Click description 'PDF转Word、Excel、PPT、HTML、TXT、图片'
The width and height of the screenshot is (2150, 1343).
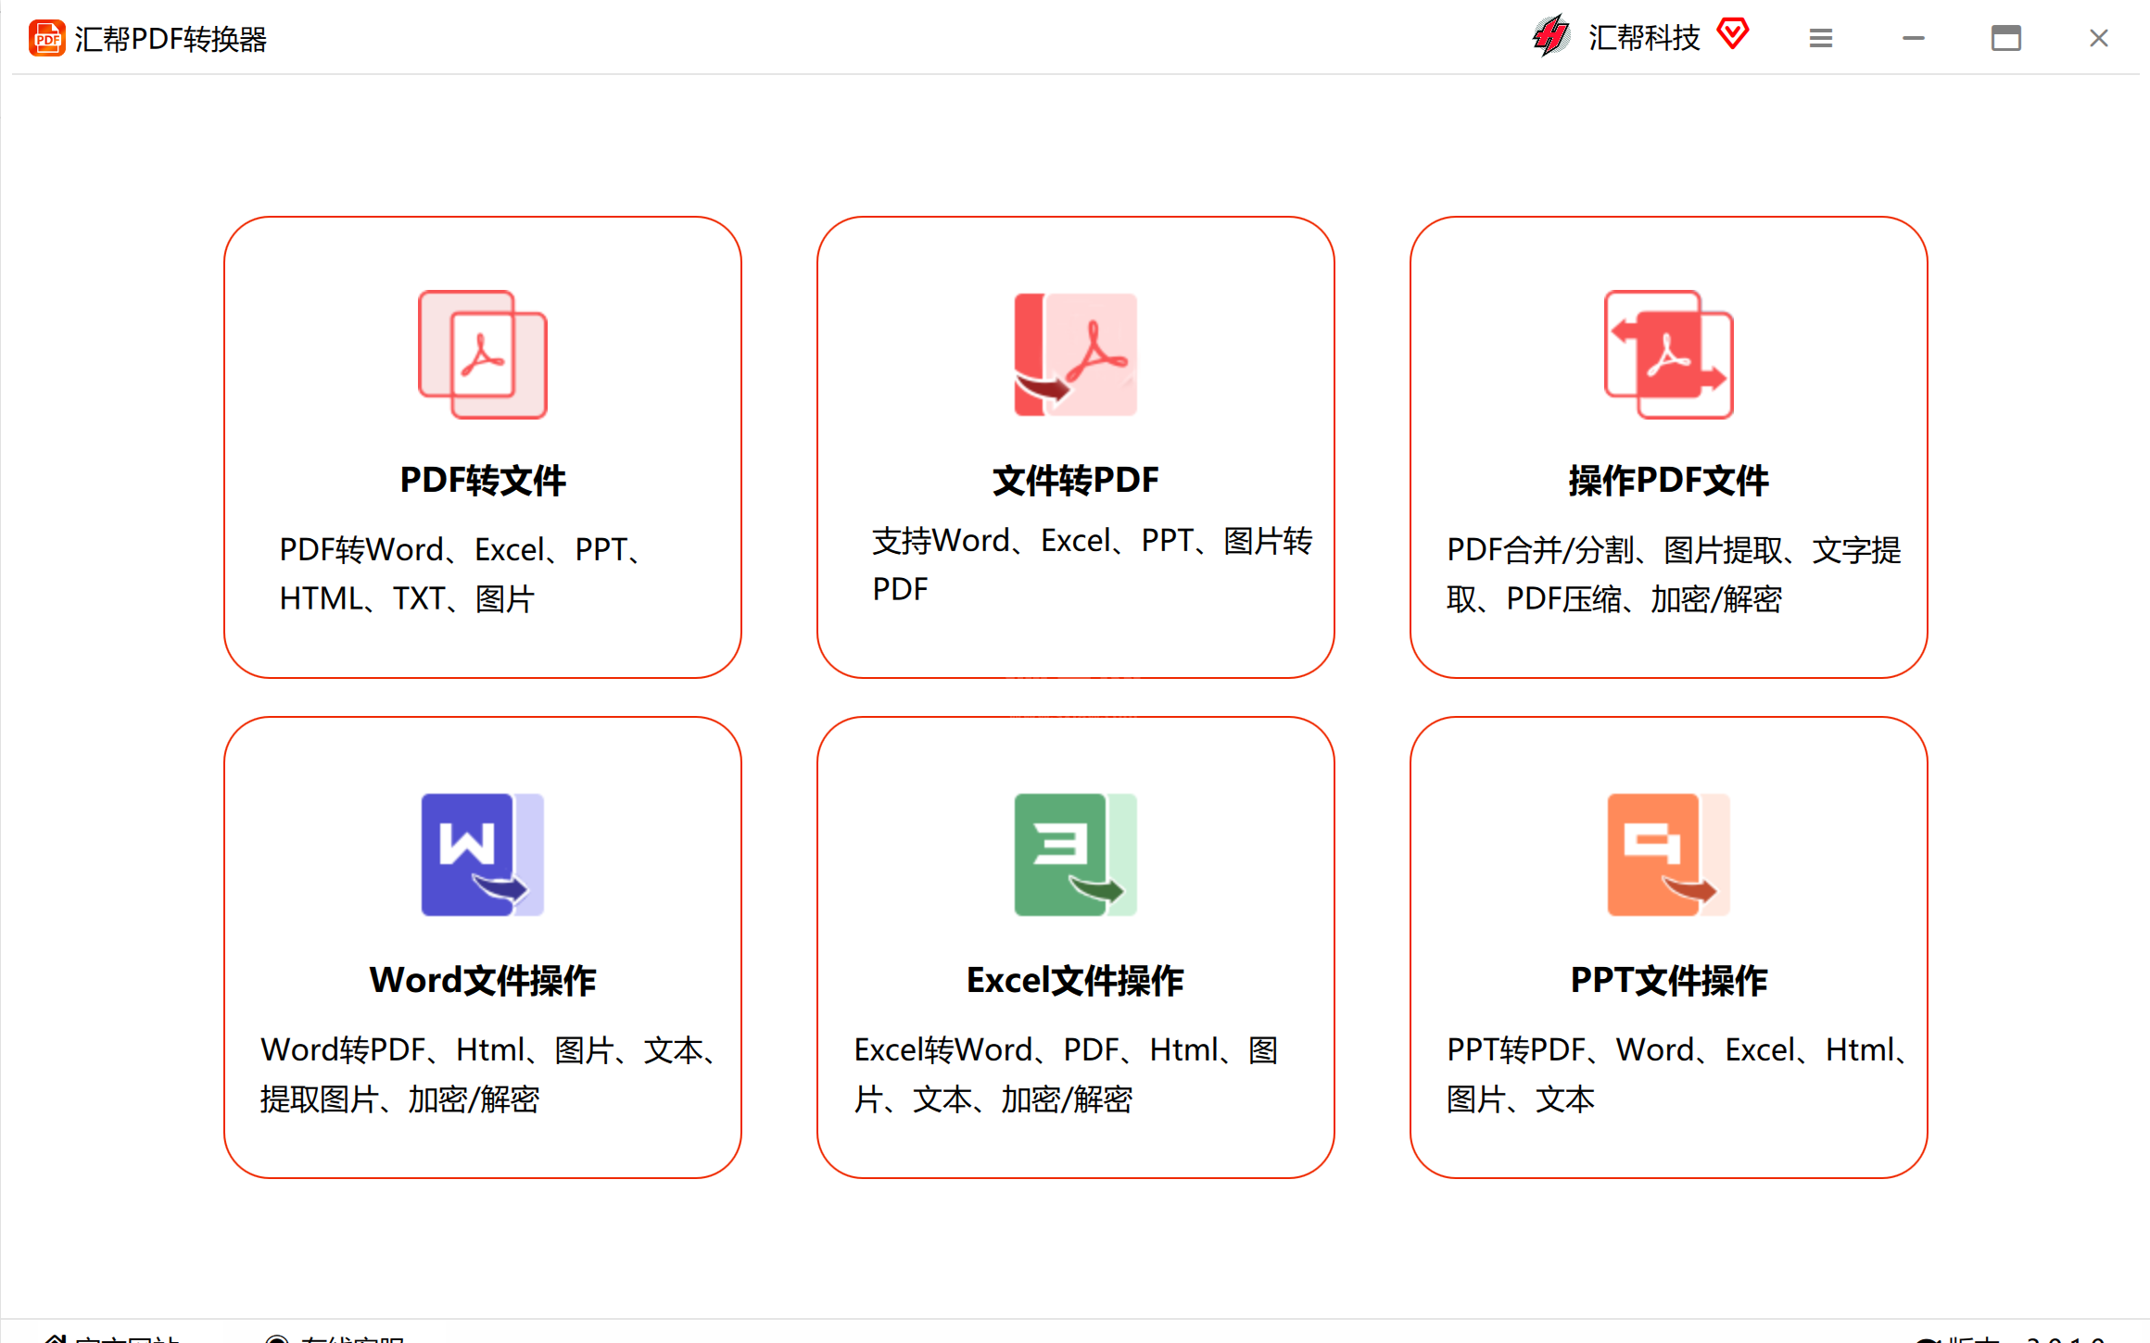coord(463,574)
